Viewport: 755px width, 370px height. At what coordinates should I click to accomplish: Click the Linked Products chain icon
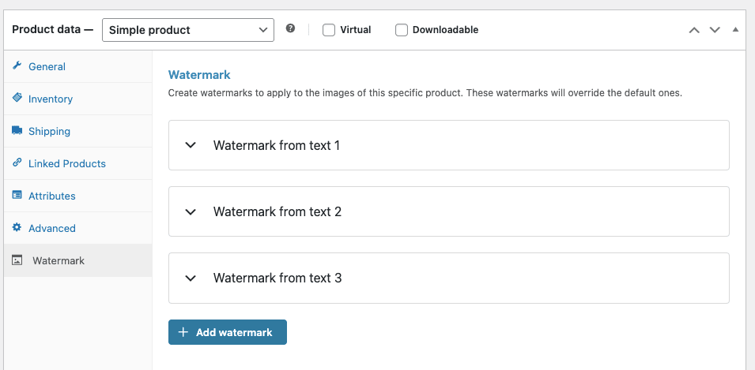(17, 163)
